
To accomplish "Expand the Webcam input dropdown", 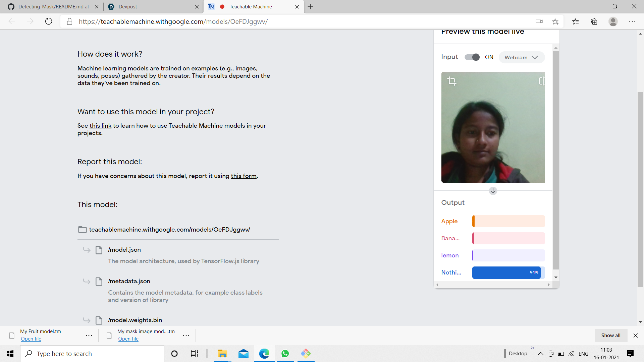I will pyautogui.click(x=521, y=58).
